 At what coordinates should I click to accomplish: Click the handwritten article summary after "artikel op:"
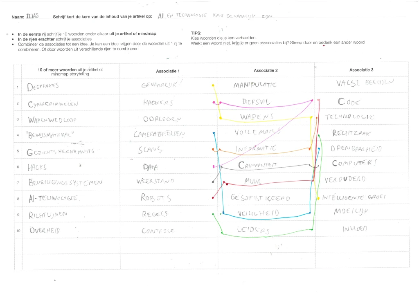coord(214,16)
